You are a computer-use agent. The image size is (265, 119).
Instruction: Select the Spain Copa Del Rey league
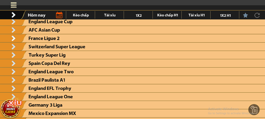coord(49,63)
